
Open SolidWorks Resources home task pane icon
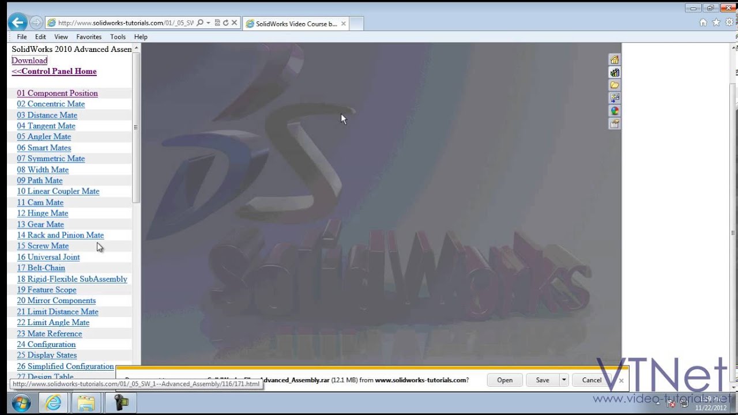(x=615, y=60)
